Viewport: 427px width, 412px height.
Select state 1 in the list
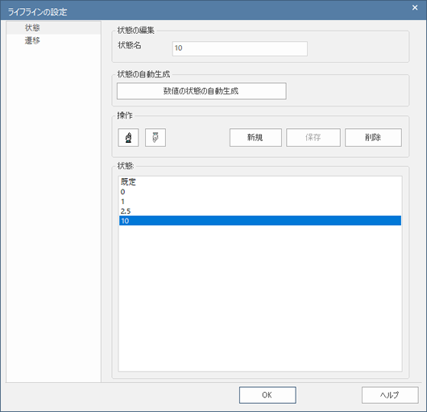point(260,202)
